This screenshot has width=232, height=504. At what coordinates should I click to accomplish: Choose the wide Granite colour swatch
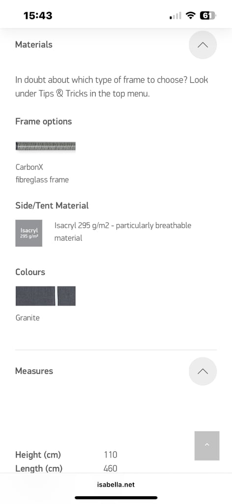coord(35,296)
